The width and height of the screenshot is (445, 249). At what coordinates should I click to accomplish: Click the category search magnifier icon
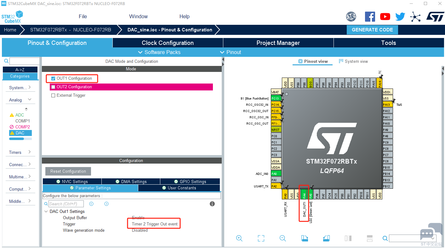(x=6, y=61)
